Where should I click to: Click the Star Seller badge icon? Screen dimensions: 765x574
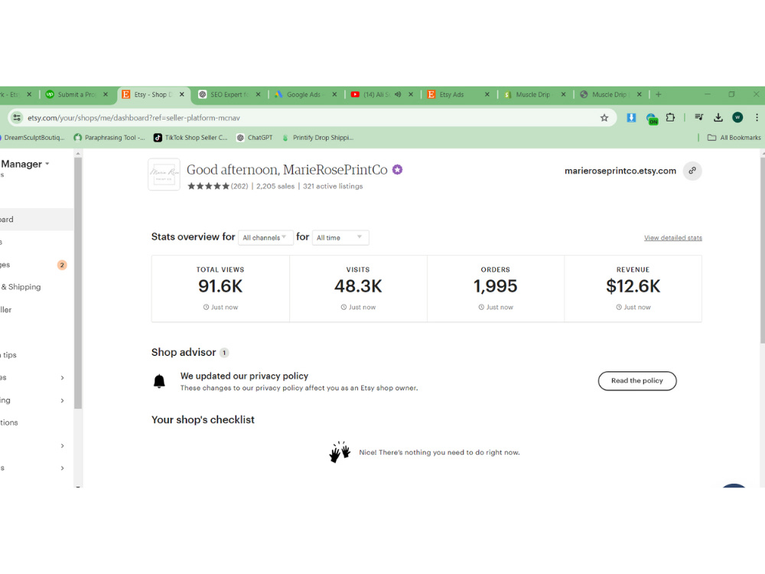click(398, 170)
